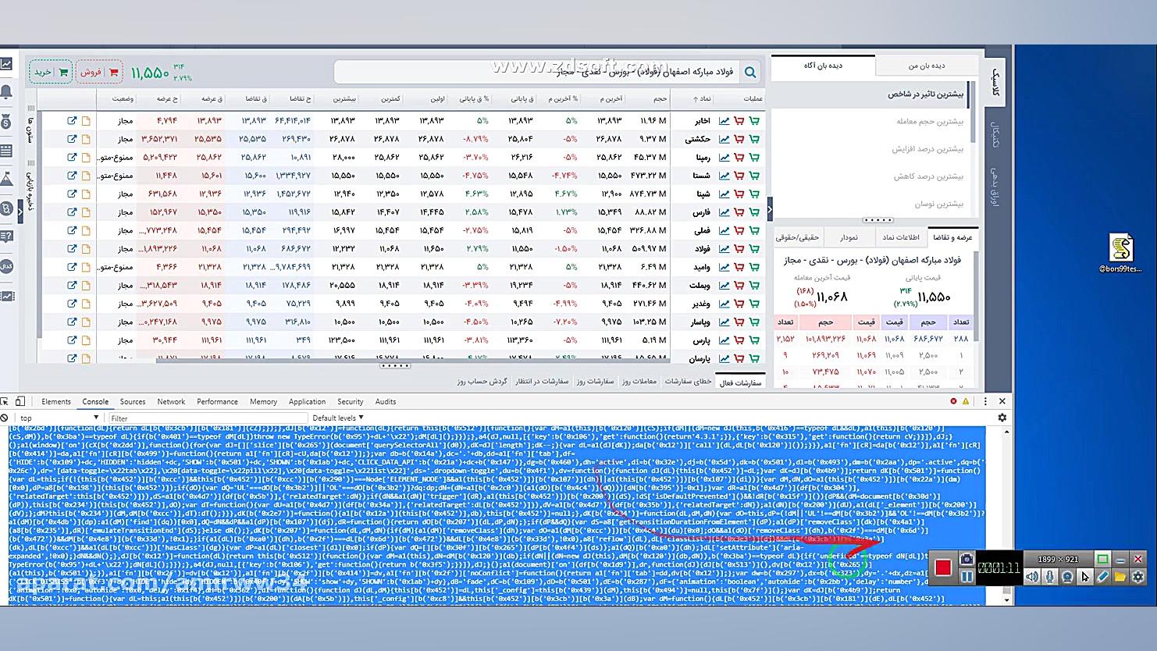Pause the screen recording
Viewport: 1157px width, 651px height.
[967, 577]
